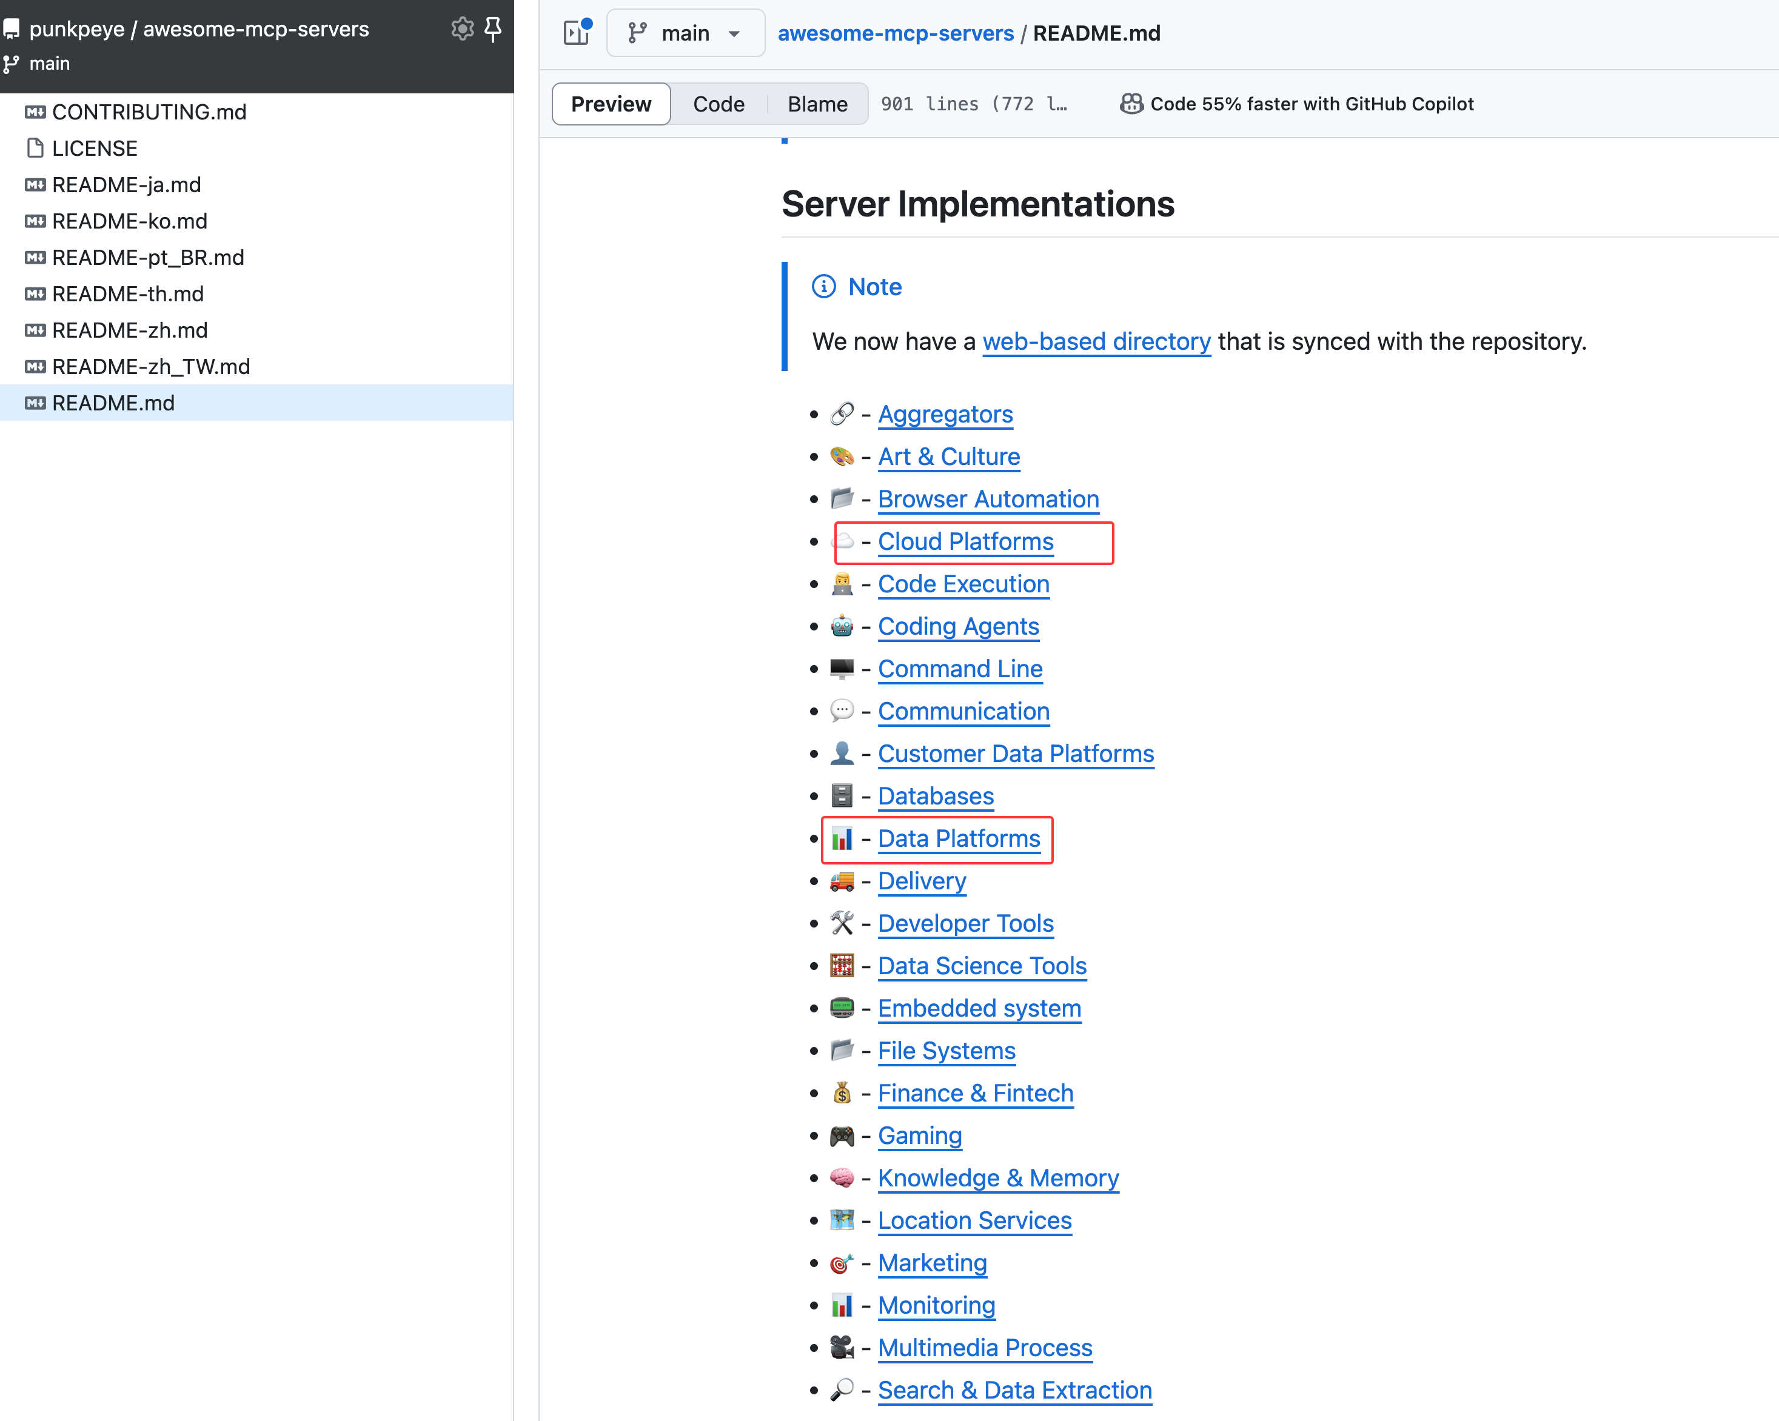Click the repository icon beside punkpeye

click(x=12, y=29)
